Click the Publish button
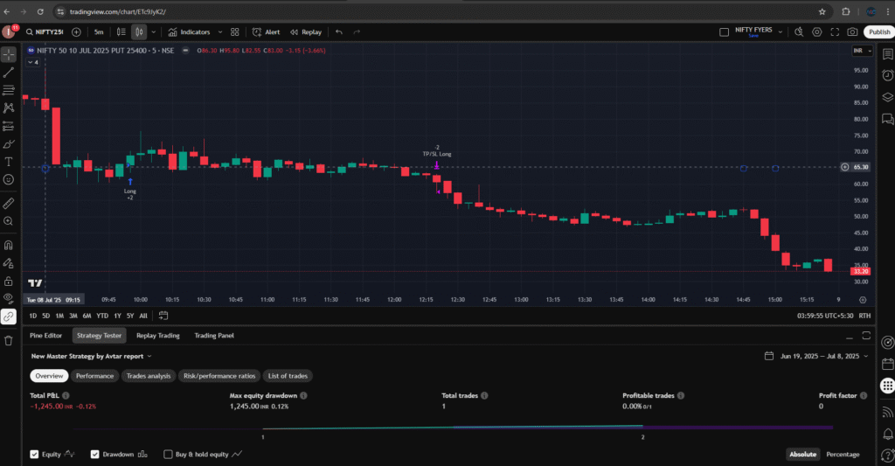The image size is (895, 466). tap(879, 32)
